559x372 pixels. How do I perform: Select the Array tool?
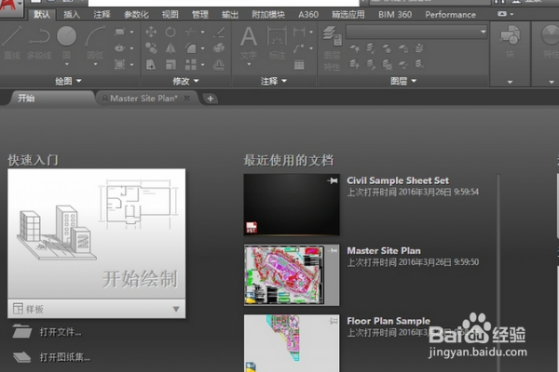190,64
